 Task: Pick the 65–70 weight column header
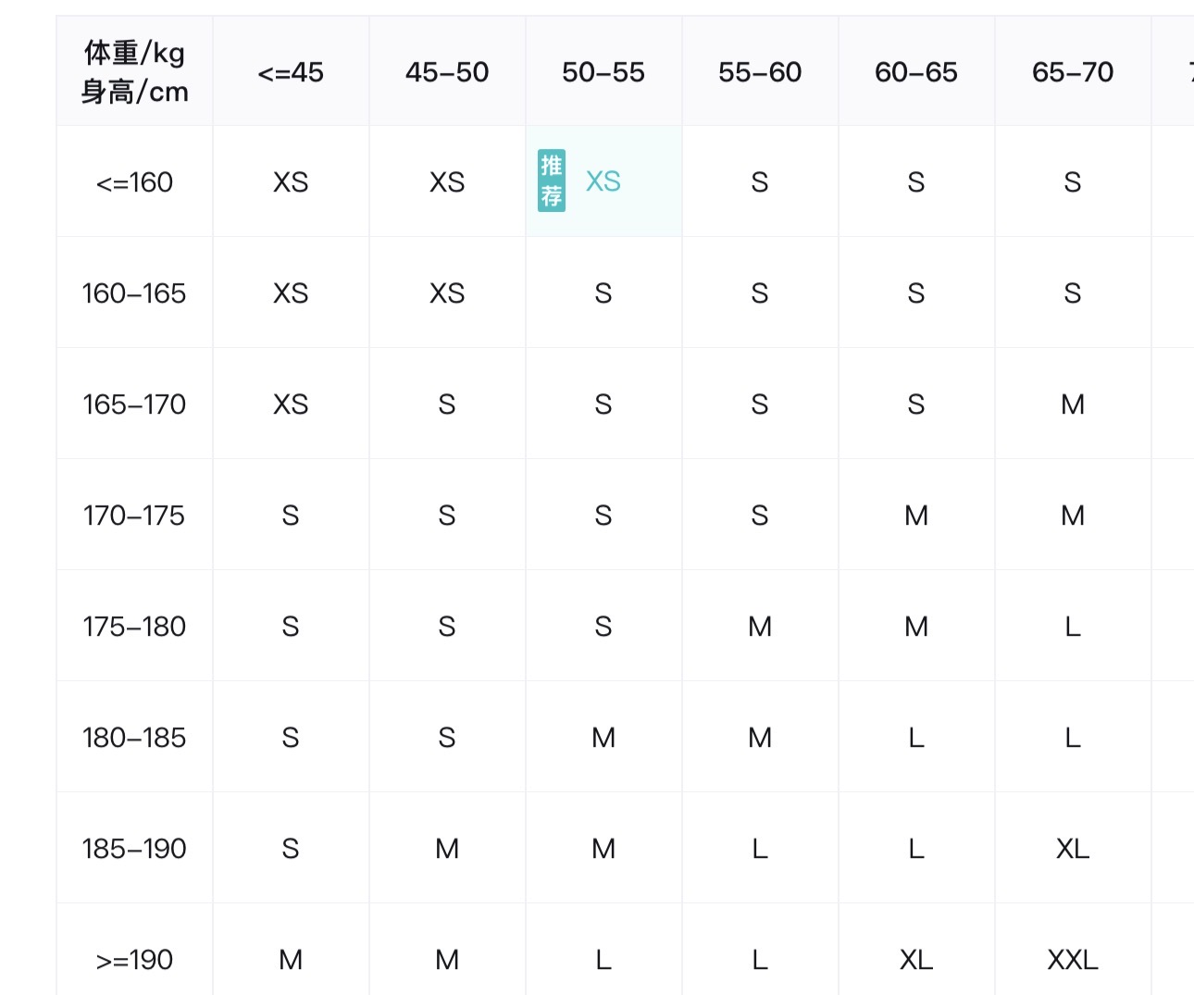coord(1073,72)
